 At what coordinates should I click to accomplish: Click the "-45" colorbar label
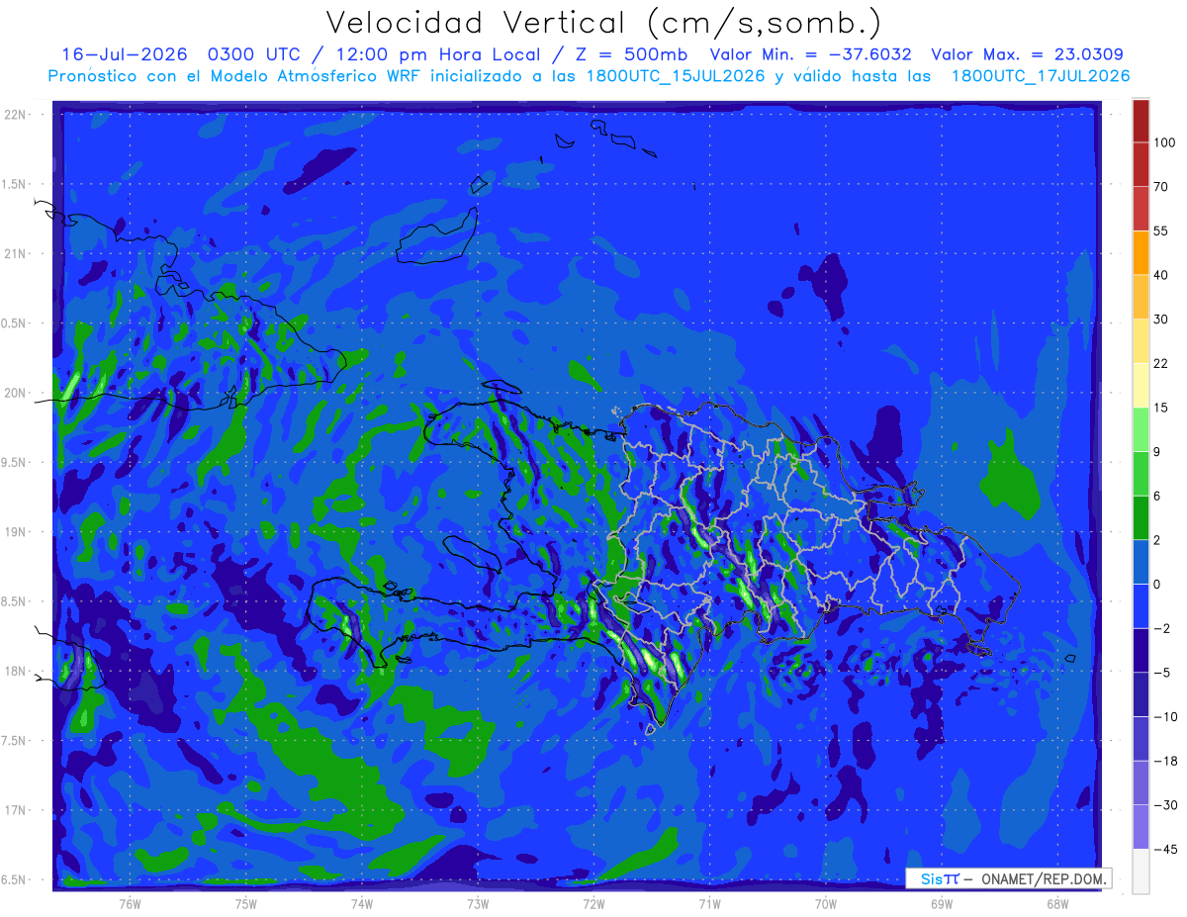coord(1164,849)
